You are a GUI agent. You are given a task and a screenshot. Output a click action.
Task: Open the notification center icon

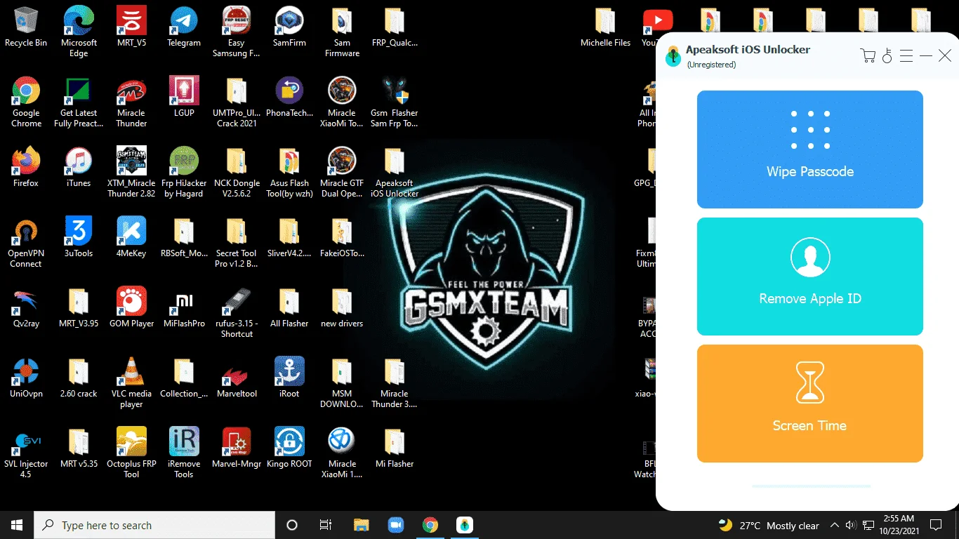coord(936,525)
